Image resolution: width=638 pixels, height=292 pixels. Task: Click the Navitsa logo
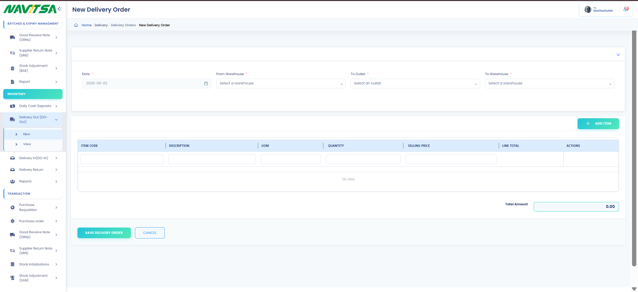[30, 9]
